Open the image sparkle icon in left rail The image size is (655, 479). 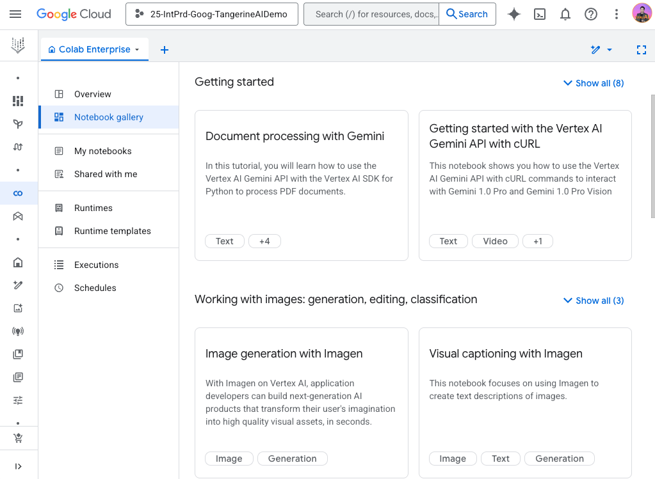(x=18, y=308)
